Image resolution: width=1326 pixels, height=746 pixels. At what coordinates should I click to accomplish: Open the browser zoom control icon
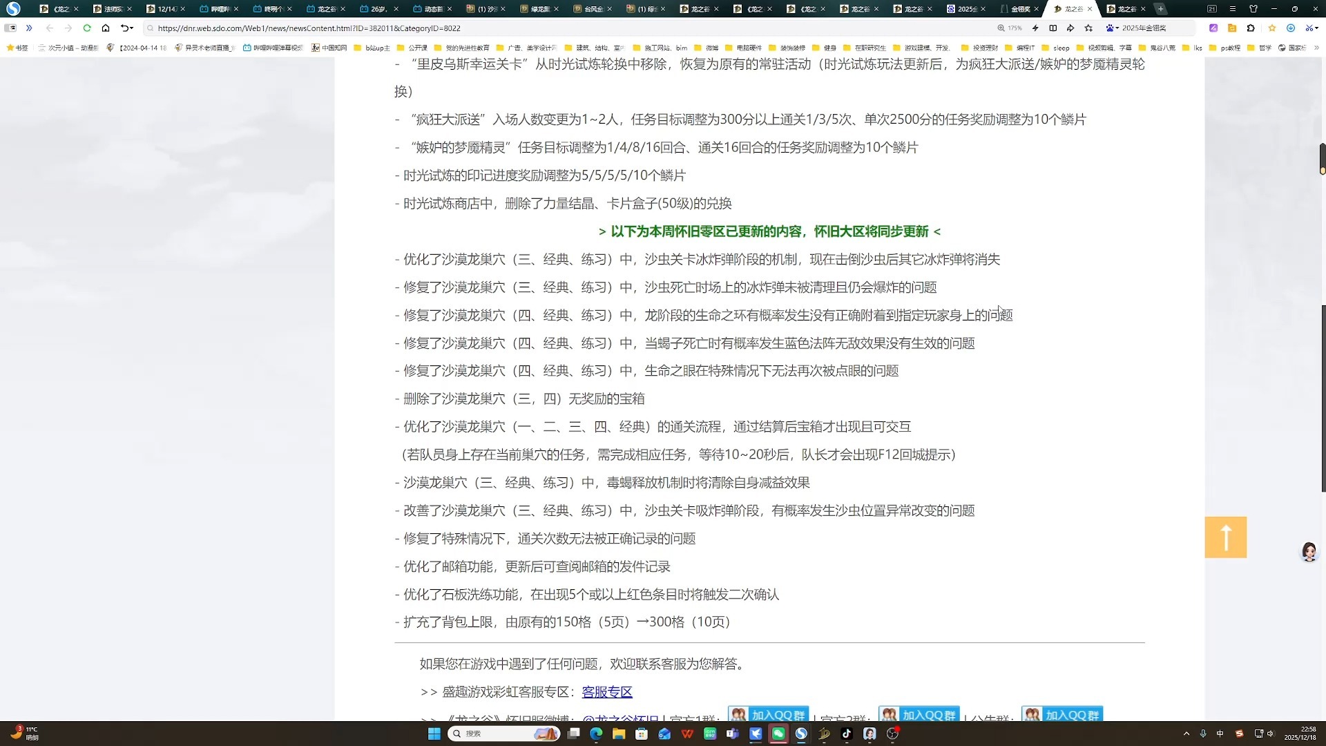pos(1001,28)
